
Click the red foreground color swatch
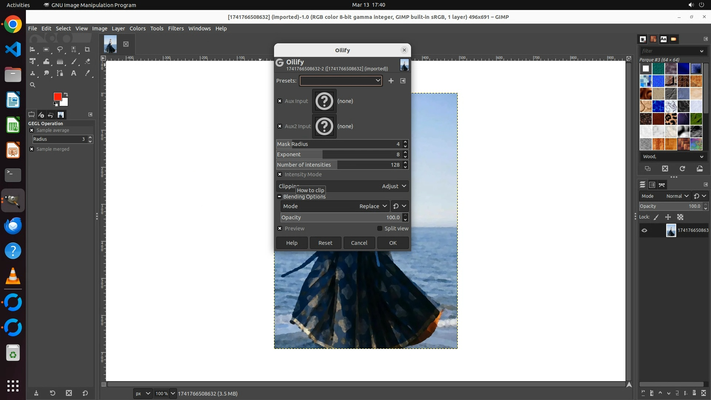[x=57, y=96]
